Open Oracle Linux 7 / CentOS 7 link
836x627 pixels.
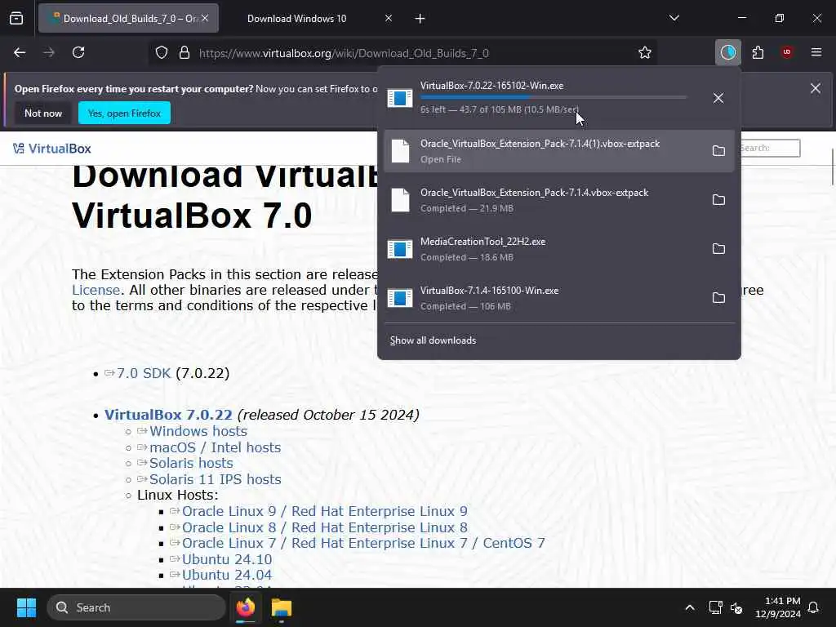coord(363,543)
